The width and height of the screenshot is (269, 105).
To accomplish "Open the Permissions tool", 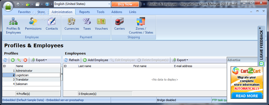I will coord(33,24).
